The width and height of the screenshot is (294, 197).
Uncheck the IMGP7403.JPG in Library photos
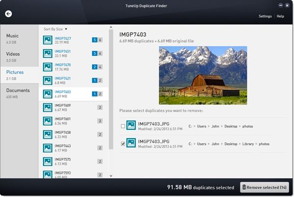point(123,144)
